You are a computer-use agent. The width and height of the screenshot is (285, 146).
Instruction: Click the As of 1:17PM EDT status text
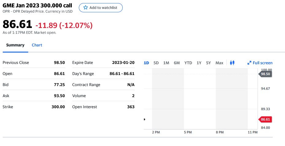coord(29,33)
